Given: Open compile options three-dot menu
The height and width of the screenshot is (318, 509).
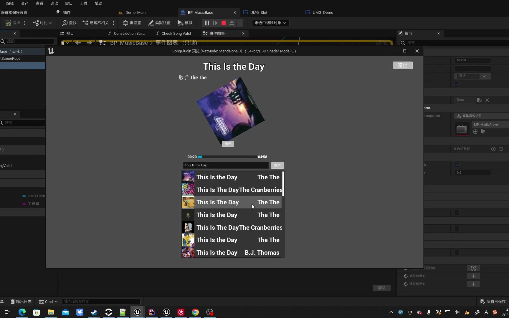Looking at the screenshot, I should pyautogui.click(x=25, y=23).
